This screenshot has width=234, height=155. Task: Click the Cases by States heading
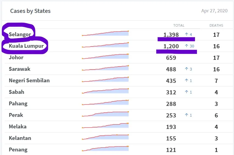(30, 11)
